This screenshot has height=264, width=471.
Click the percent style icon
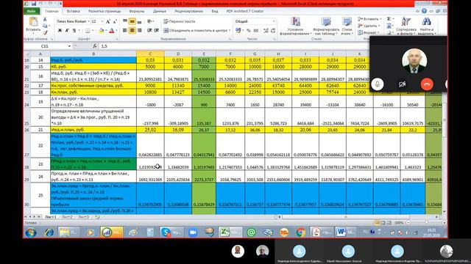(249, 31)
